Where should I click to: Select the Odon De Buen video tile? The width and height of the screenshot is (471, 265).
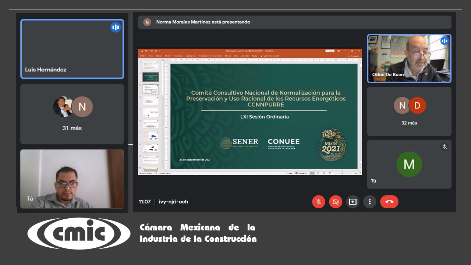click(x=409, y=59)
